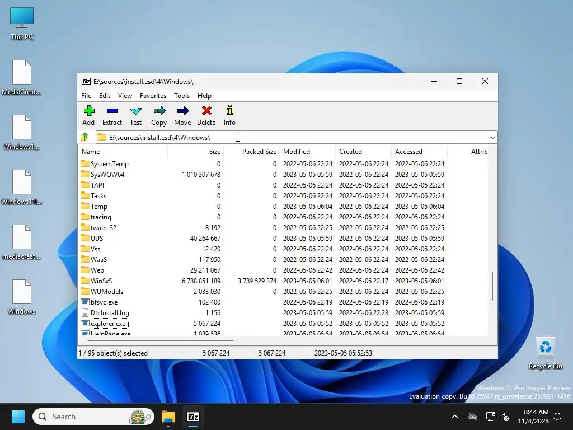Open the Windows Start button
The image size is (573, 430).
[18, 417]
